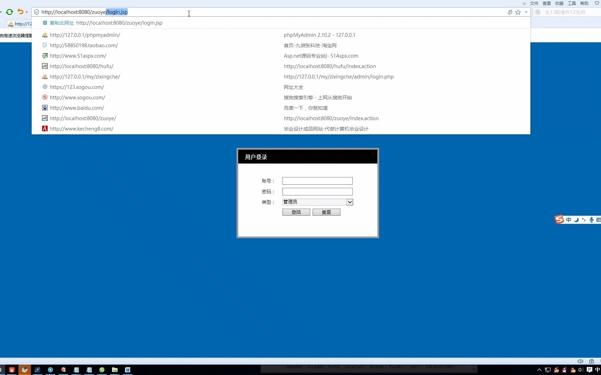Toggle the Sogou IME moon half-width icon
This screenshot has height=375, width=601.
point(577,220)
